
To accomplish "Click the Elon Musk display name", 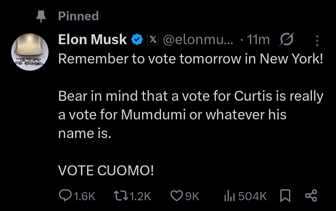I will pos(92,40).
